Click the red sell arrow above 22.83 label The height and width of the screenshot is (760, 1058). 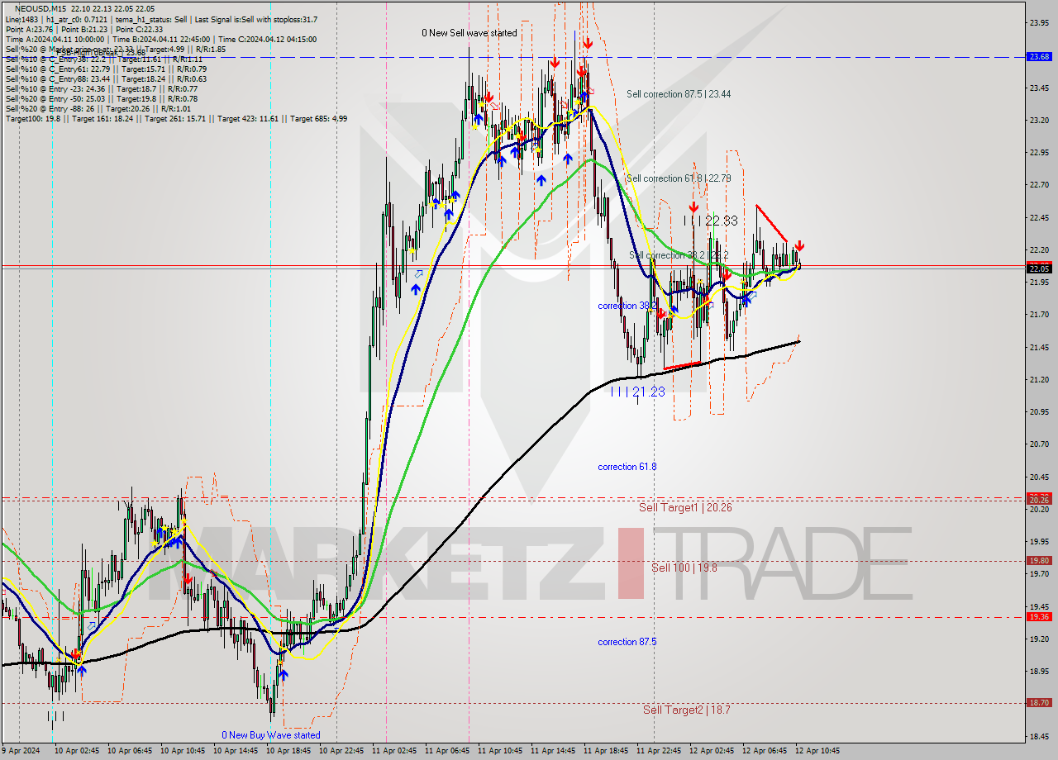pyautogui.click(x=693, y=207)
